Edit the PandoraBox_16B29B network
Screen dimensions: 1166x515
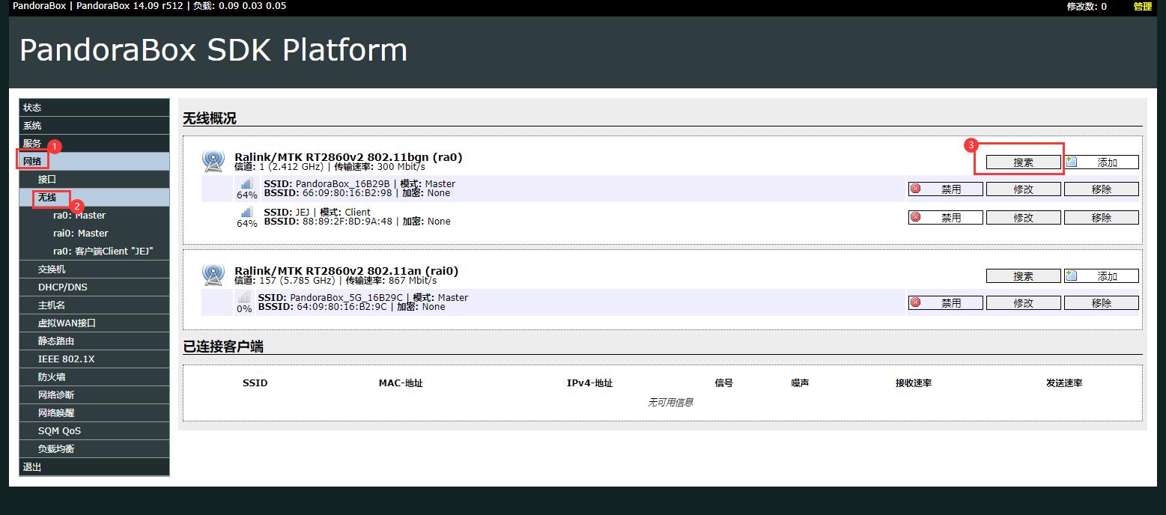[x=1023, y=189]
